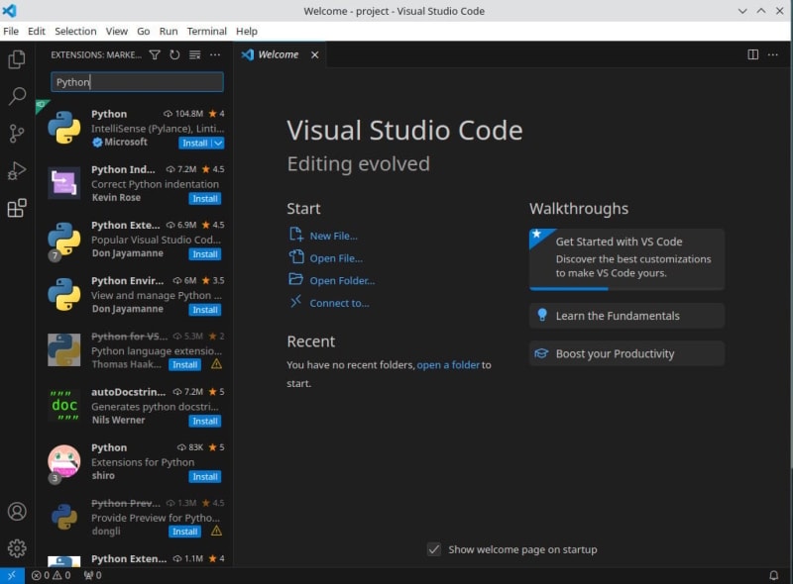Open the Run and Debug view
The width and height of the screenshot is (793, 584).
[17, 170]
